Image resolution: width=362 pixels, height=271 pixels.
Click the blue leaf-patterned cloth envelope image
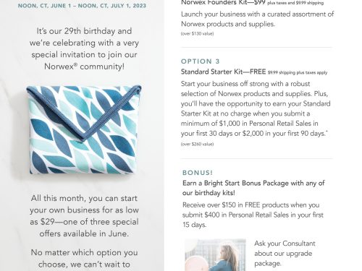point(84,129)
